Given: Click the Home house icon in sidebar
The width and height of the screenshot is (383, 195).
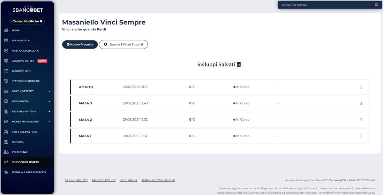Looking at the screenshot, I should pyautogui.click(x=6, y=31).
